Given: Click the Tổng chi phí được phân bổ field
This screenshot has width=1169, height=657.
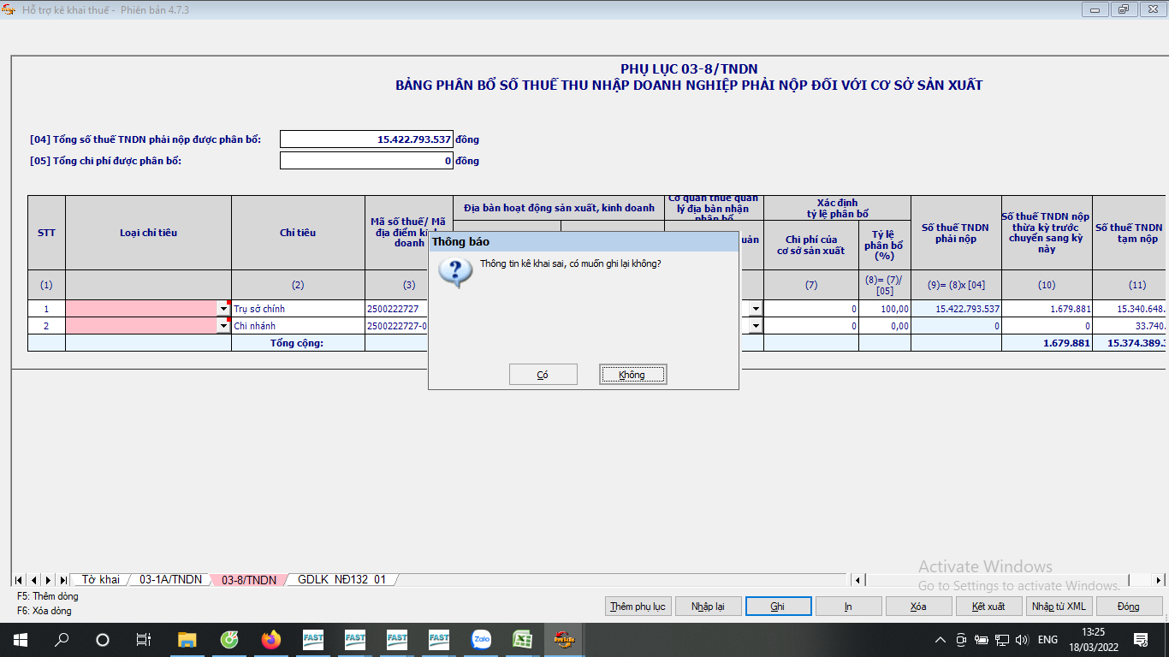Looking at the screenshot, I should point(366,161).
